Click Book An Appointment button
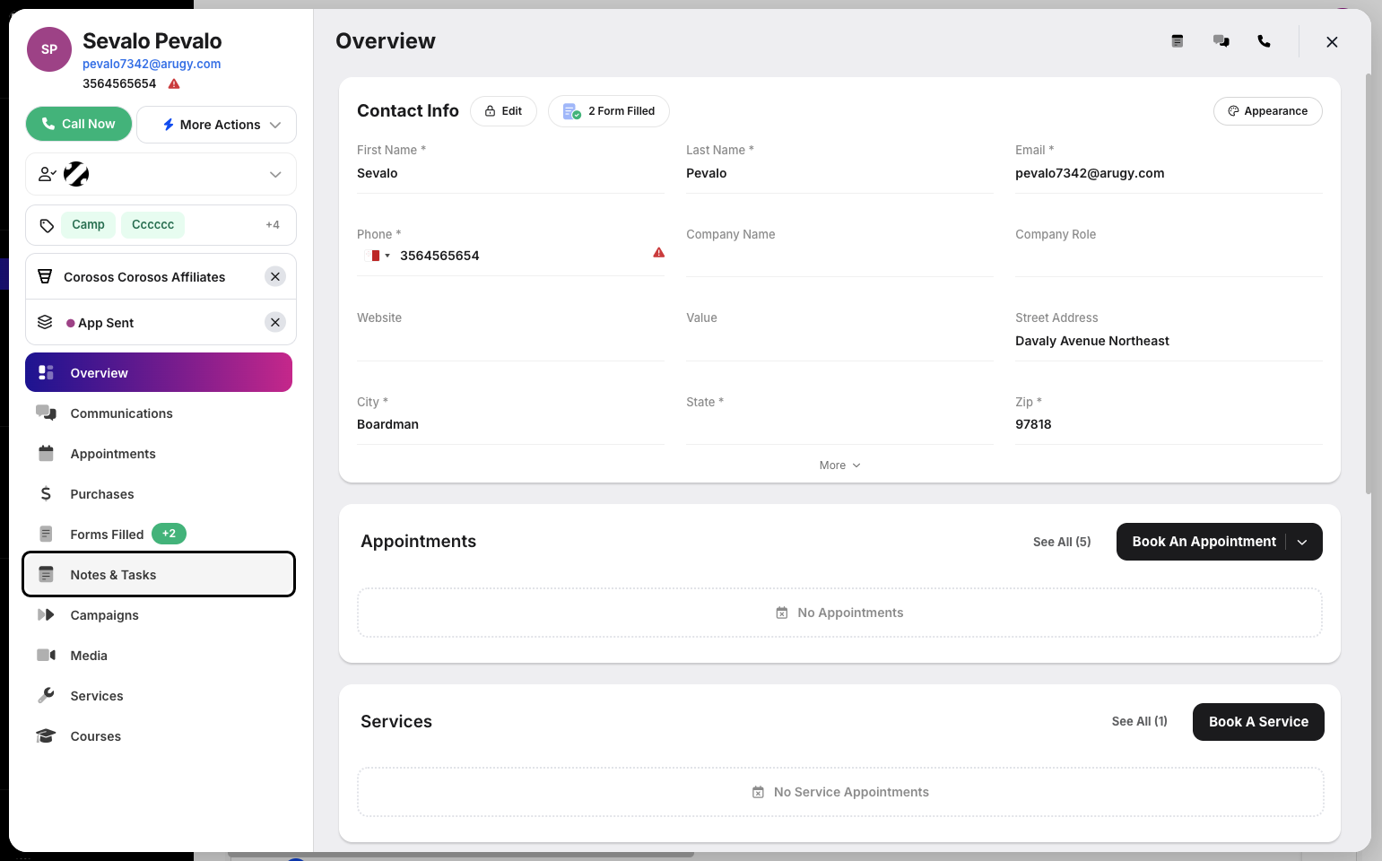Image resolution: width=1382 pixels, height=861 pixels. pyautogui.click(x=1204, y=542)
